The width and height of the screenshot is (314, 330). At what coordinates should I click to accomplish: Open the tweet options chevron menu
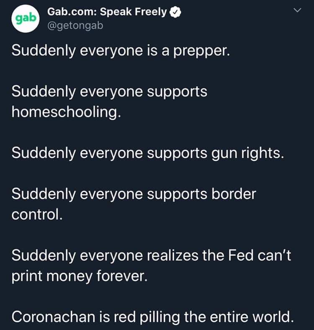[x=297, y=10]
